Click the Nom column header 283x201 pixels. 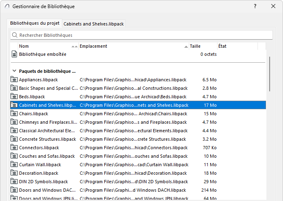click(x=48, y=46)
